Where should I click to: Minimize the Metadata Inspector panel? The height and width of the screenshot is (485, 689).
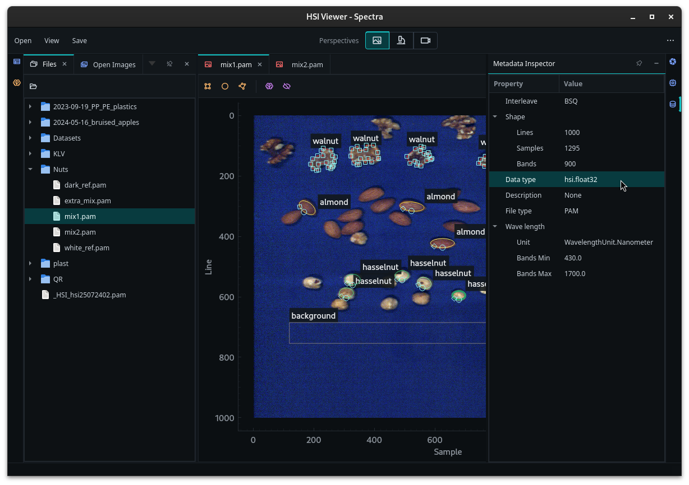pos(656,63)
